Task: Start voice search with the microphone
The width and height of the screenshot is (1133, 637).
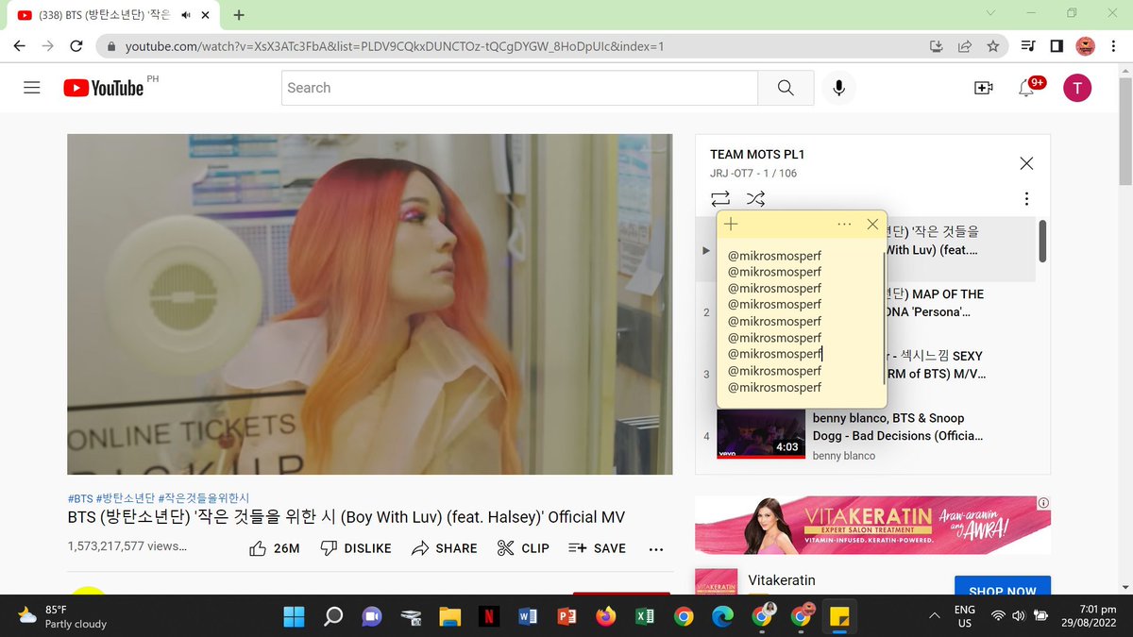Action: coord(838,88)
